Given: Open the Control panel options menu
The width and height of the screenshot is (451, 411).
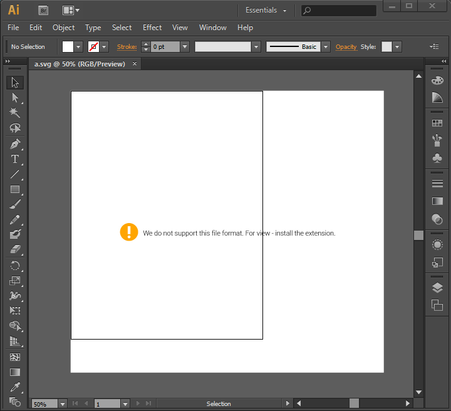Looking at the screenshot, I should tap(434, 46).
